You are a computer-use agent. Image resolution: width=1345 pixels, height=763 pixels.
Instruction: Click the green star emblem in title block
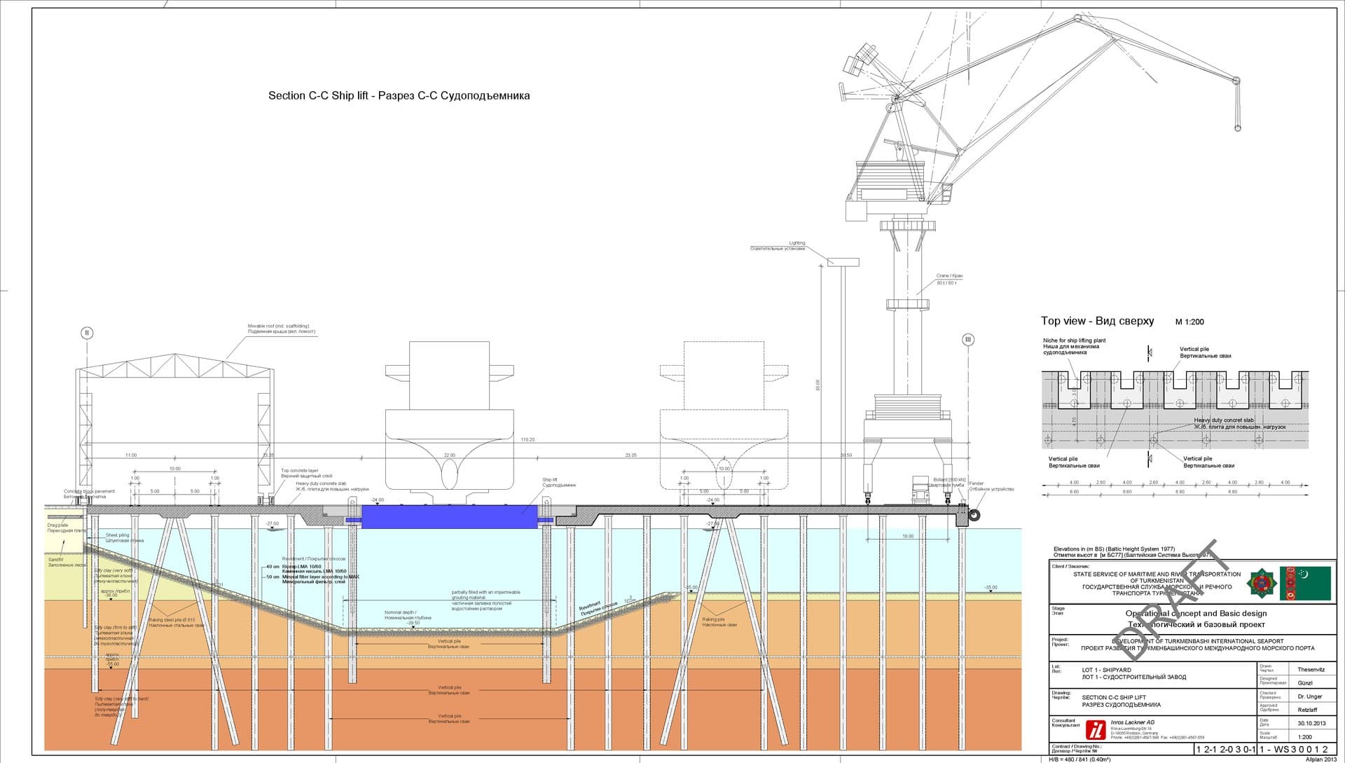click(x=1260, y=582)
